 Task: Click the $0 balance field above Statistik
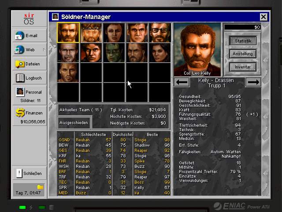(242, 27)
